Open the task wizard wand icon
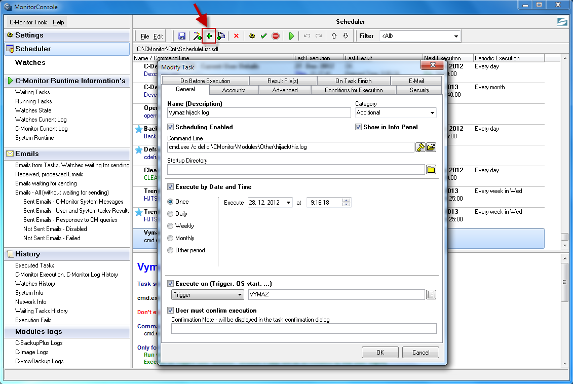This screenshot has width=573, height=384. point(197,36)
